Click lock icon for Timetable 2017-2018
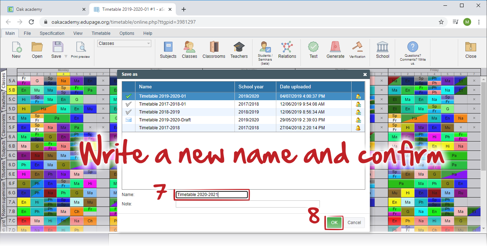 (358, 128)
